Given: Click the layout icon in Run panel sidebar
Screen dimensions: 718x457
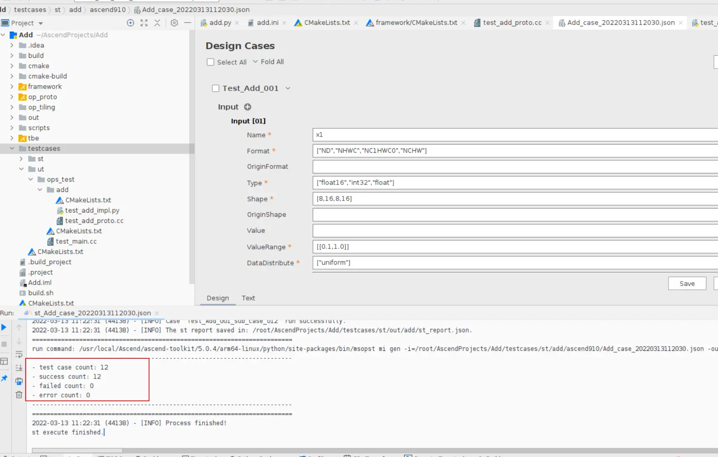Looking at the screenshot, I should click(x=4, y=361).
